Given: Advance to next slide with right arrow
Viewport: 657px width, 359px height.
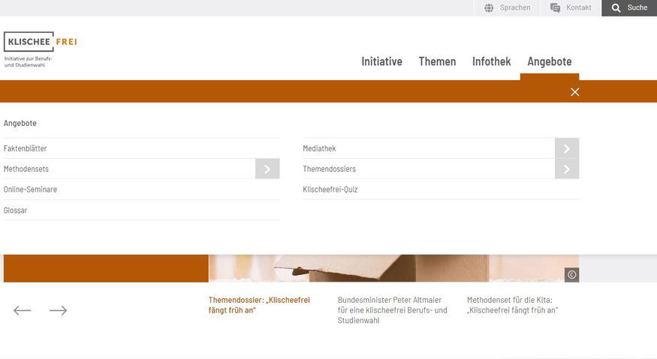Looking at the screenshot, I should 59,310.
